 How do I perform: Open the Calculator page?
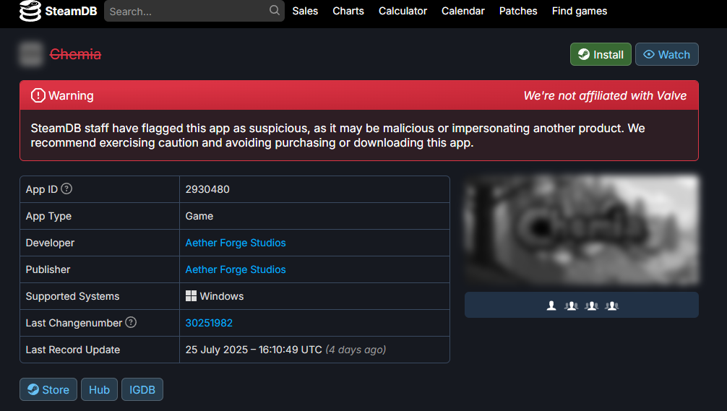pyautogui.click(x=403, y=11)
